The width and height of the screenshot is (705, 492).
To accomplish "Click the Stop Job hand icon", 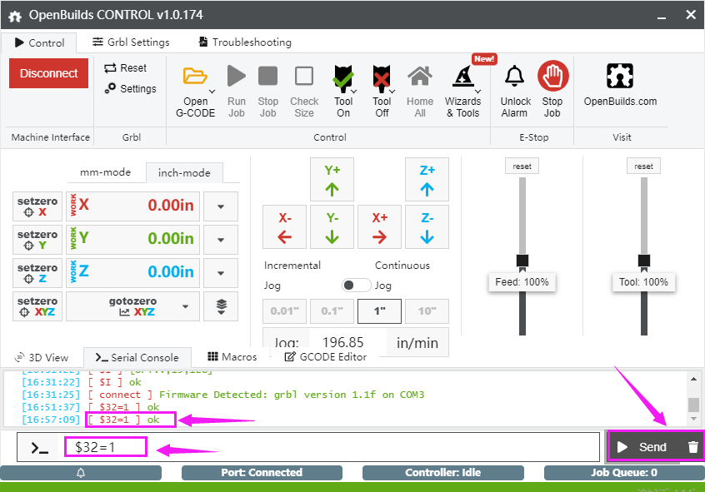I will point(552,77).
